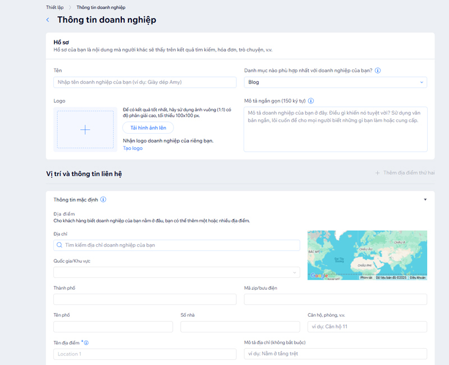Open the Blog category dropdown
Viewport: 449px width, 365px height.
335,83
